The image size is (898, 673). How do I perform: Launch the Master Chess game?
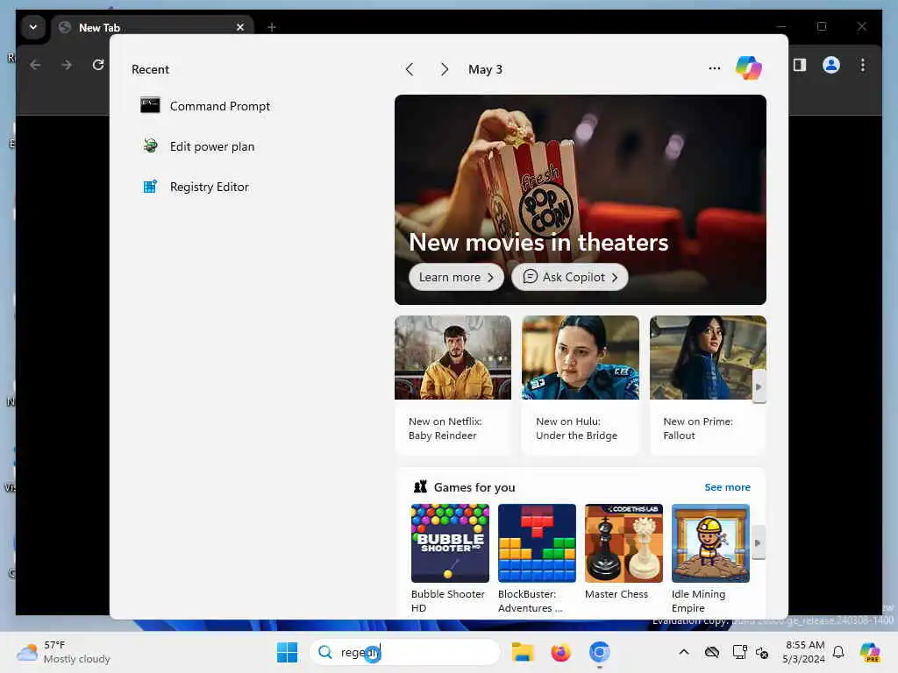tap(624, 553)
